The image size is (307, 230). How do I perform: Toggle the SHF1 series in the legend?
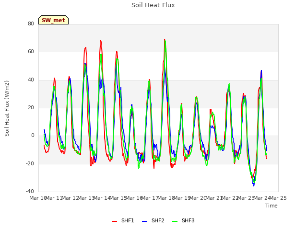pos(123,220)
